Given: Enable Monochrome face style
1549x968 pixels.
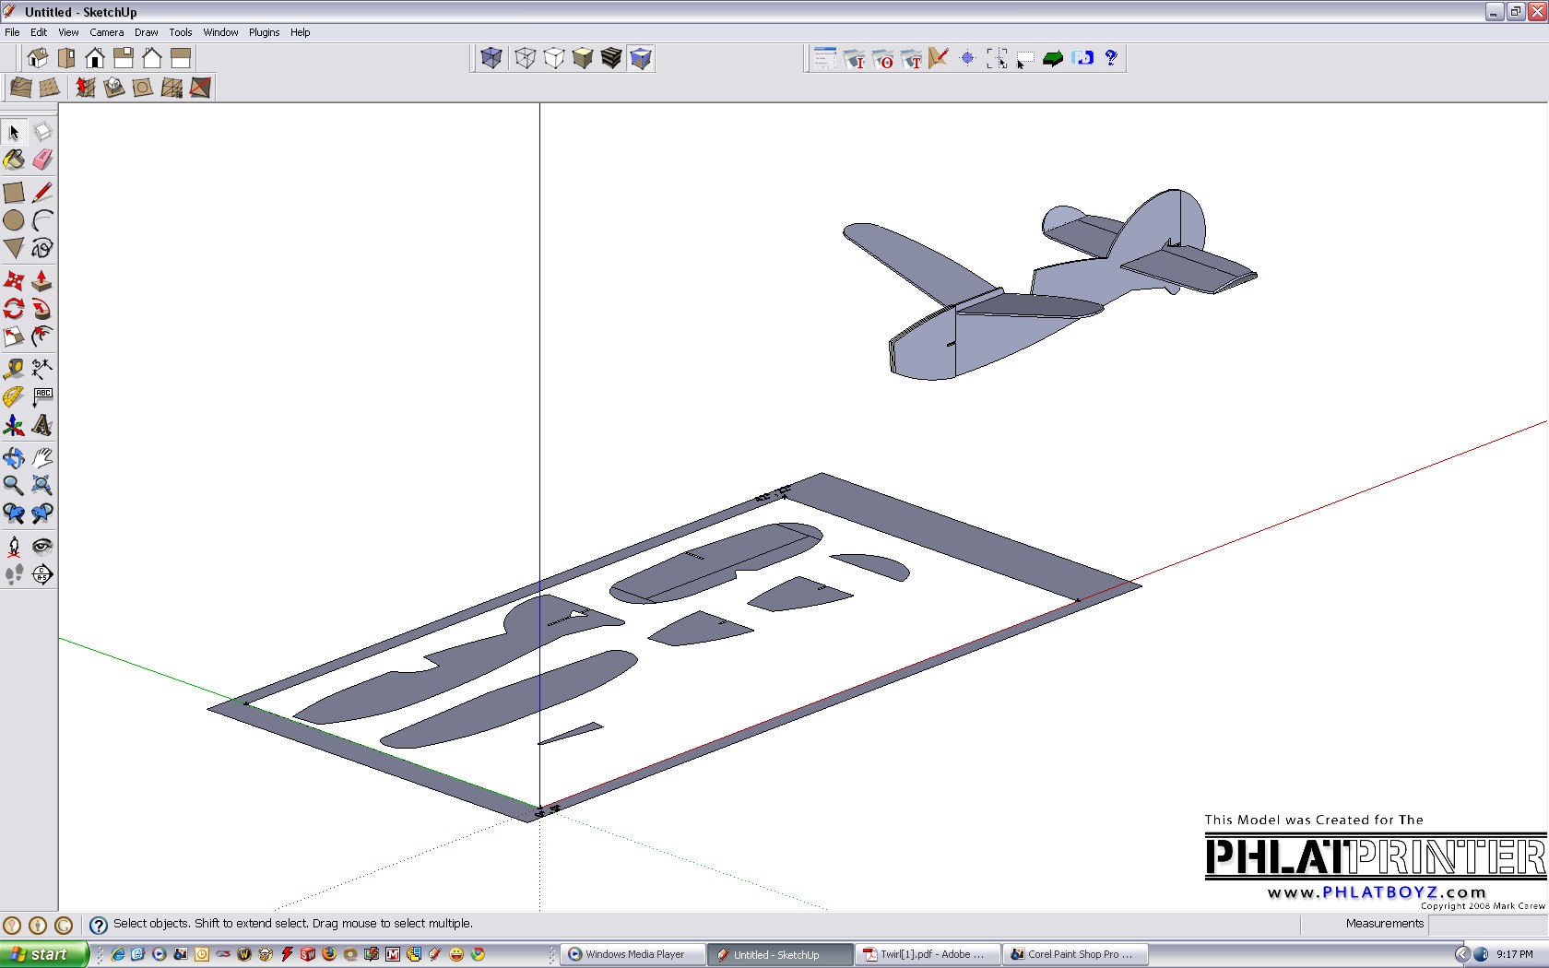Looking at the screenshot, I should [x=641, y=59].
